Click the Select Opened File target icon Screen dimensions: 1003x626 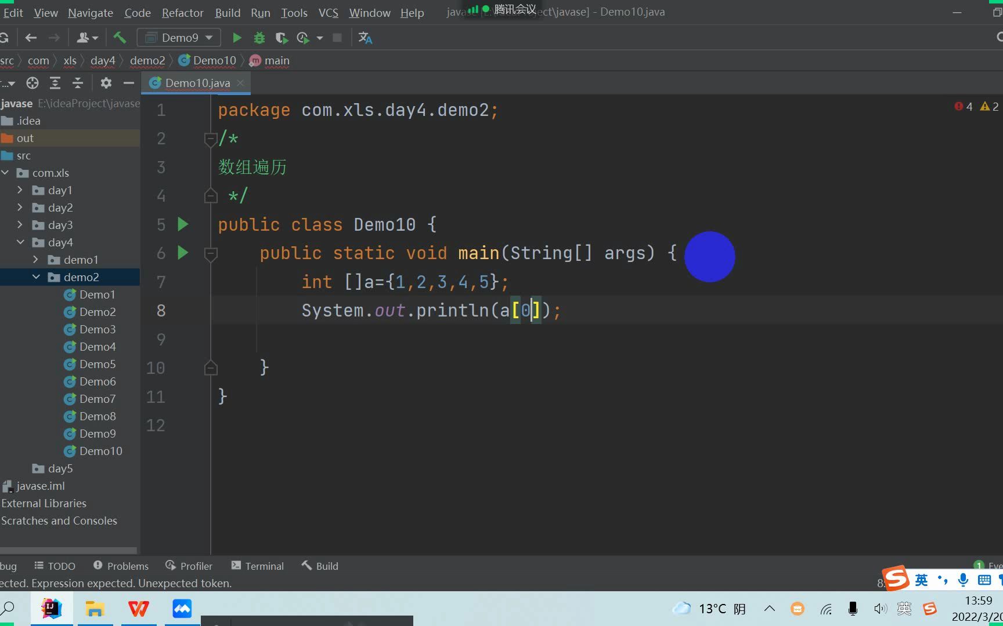(x=33, y=83)
